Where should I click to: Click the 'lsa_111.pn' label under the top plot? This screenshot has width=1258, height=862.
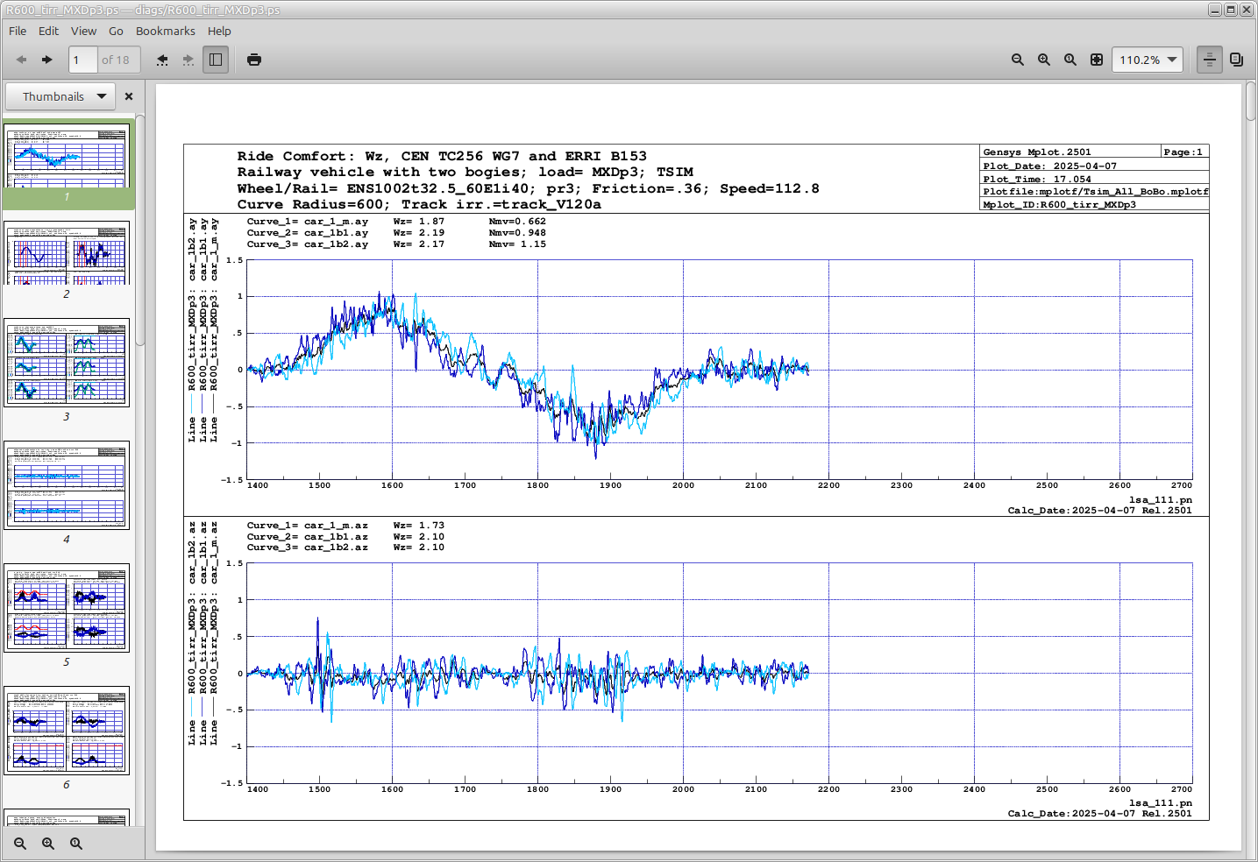(x=1161, y=500)
